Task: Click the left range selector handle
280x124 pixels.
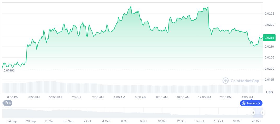Action: click(253, 113)
